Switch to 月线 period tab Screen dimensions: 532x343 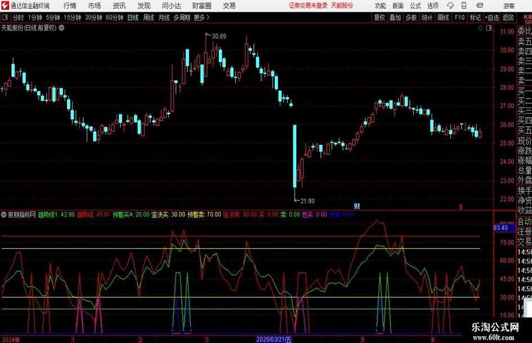click(x=164, y=17)
